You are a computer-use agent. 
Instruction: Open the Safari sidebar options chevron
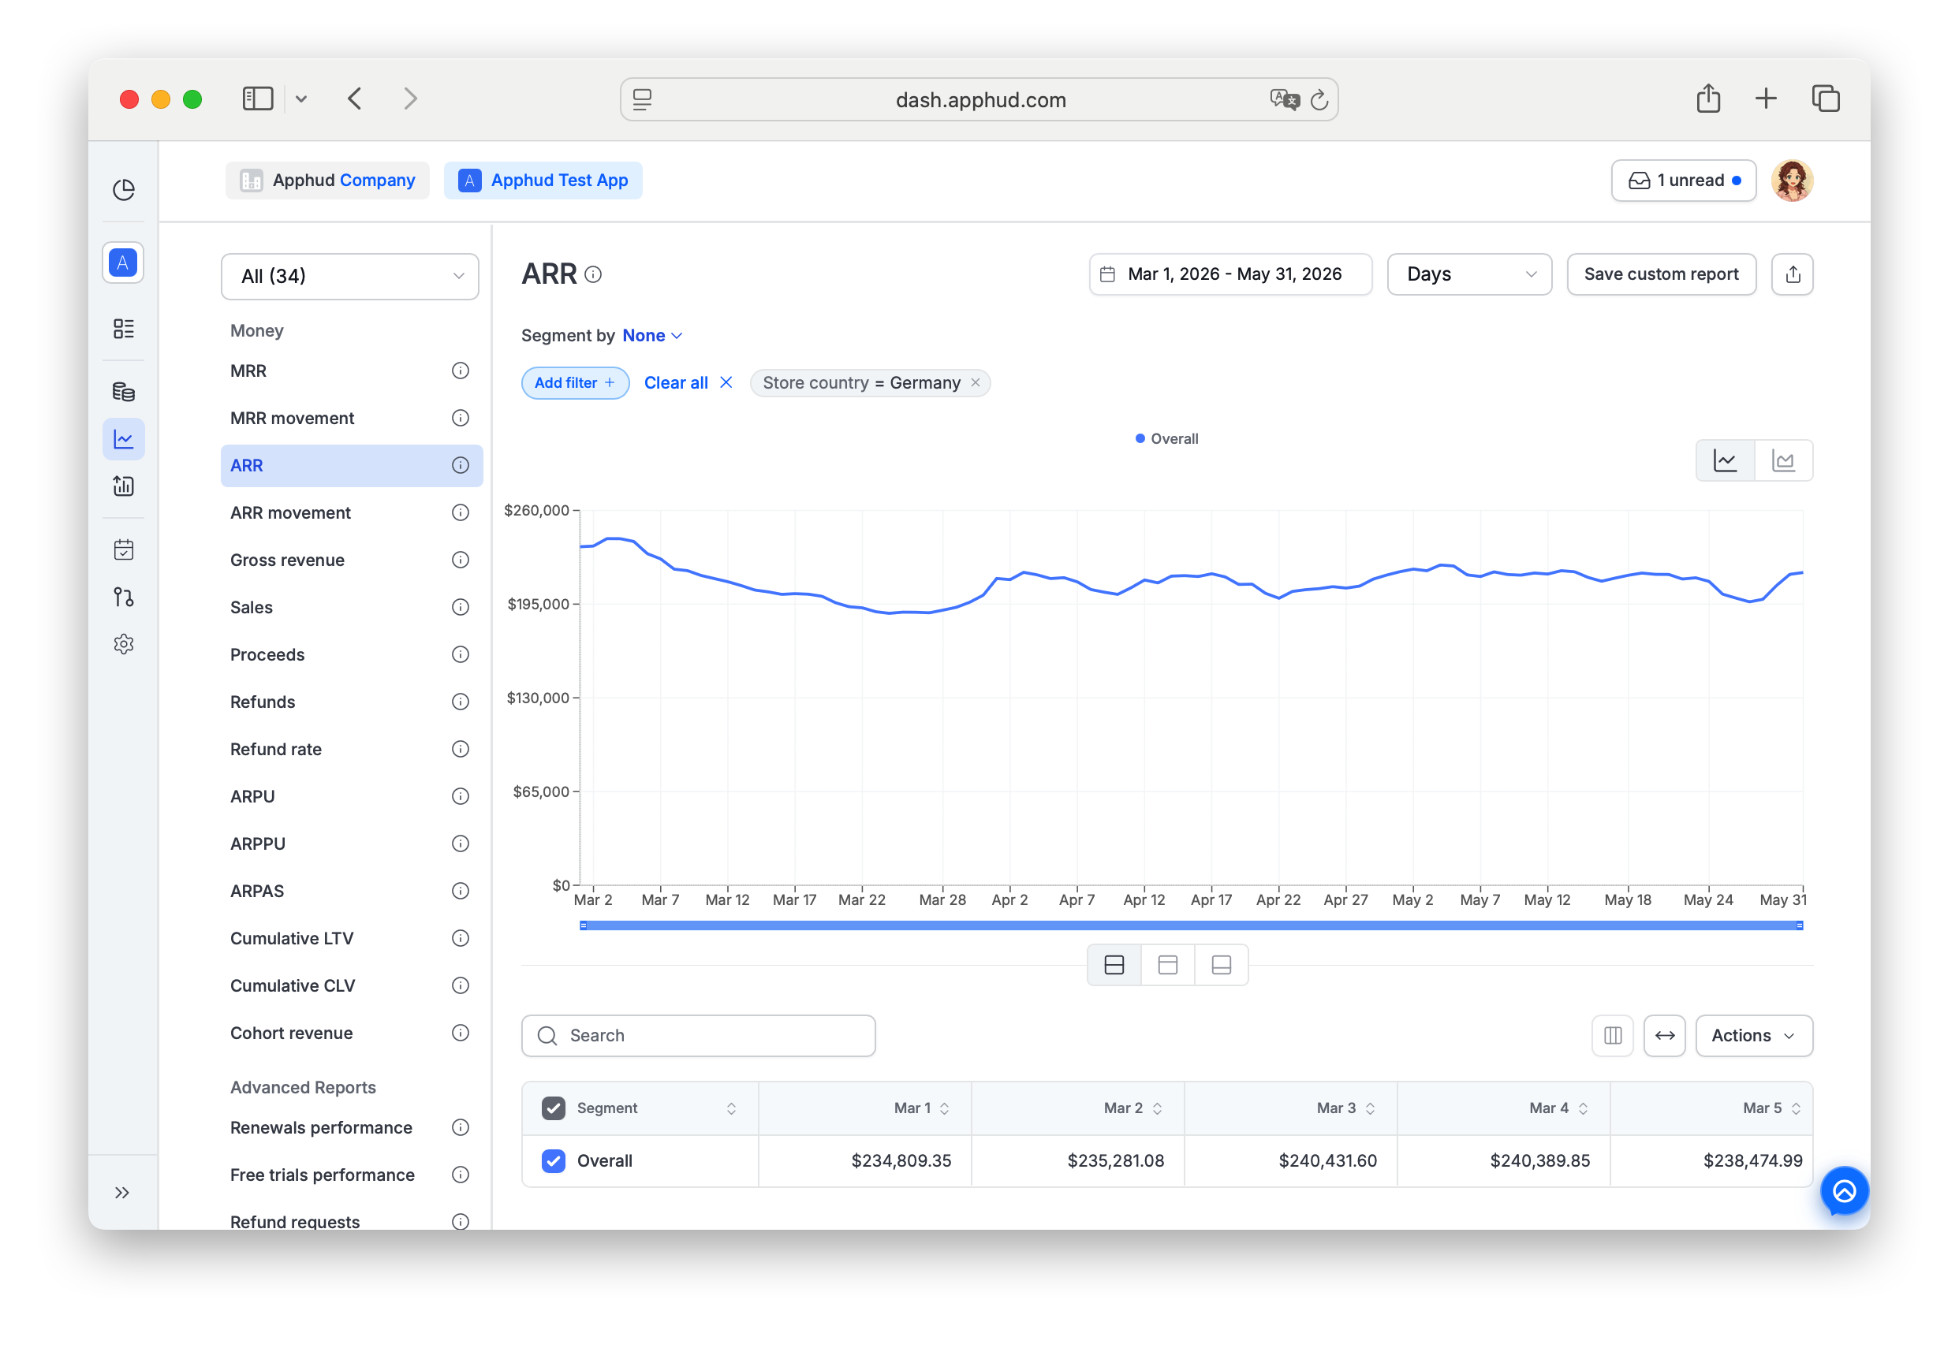pos(301,99)
